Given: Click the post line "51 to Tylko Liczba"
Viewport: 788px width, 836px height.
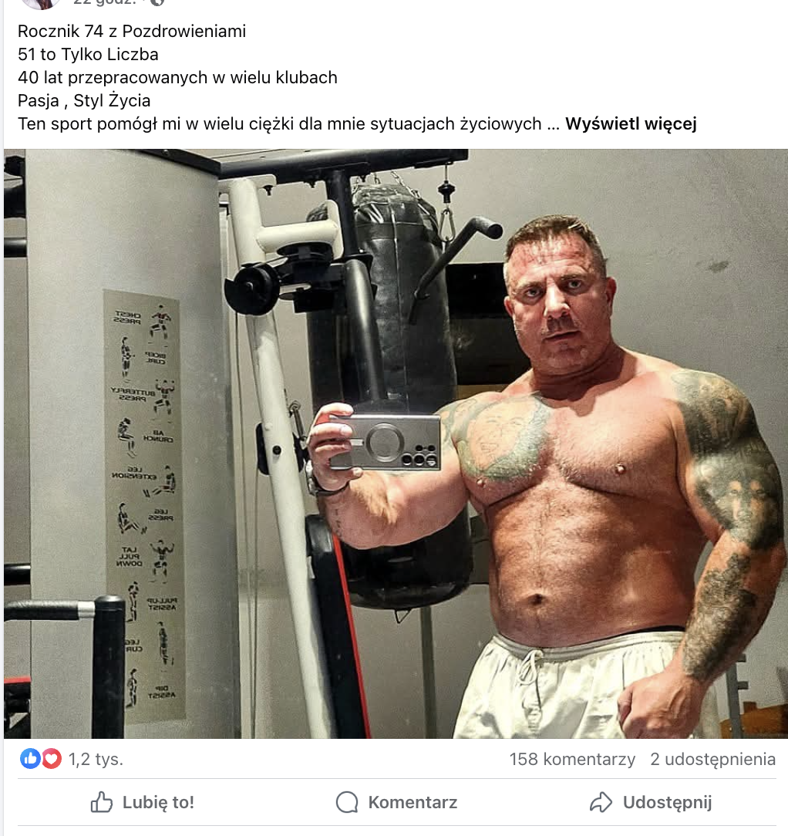Looking at the screenshot, I should click(x=88, y=55).
